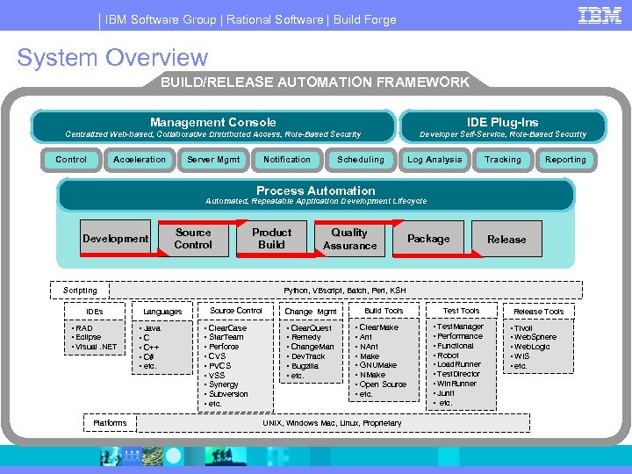Click 'Subversion' in Source Control list
The image size is (632, 474).
pyautogui.click(x=228, y=394)
